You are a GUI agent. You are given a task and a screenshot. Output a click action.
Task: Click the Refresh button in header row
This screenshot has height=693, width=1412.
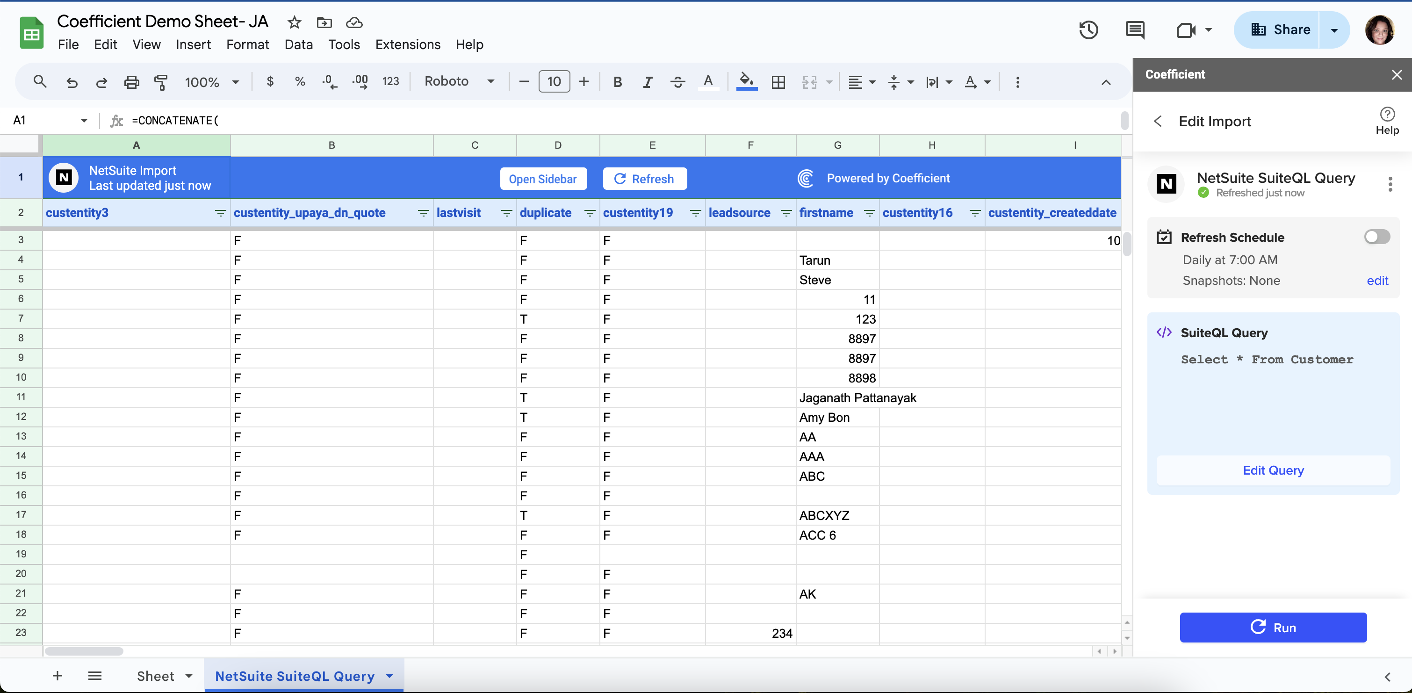tap(645, 179)
